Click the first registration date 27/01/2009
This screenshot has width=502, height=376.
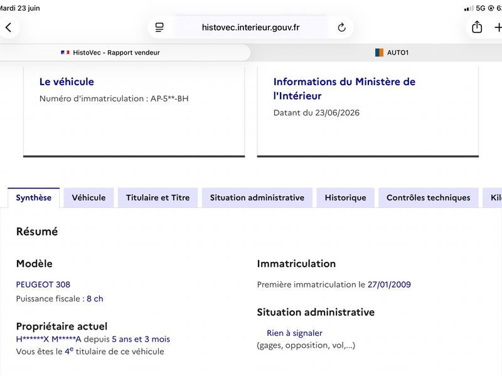click(x=389, y=285)
